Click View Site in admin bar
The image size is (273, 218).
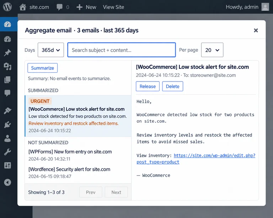point(113,7)
